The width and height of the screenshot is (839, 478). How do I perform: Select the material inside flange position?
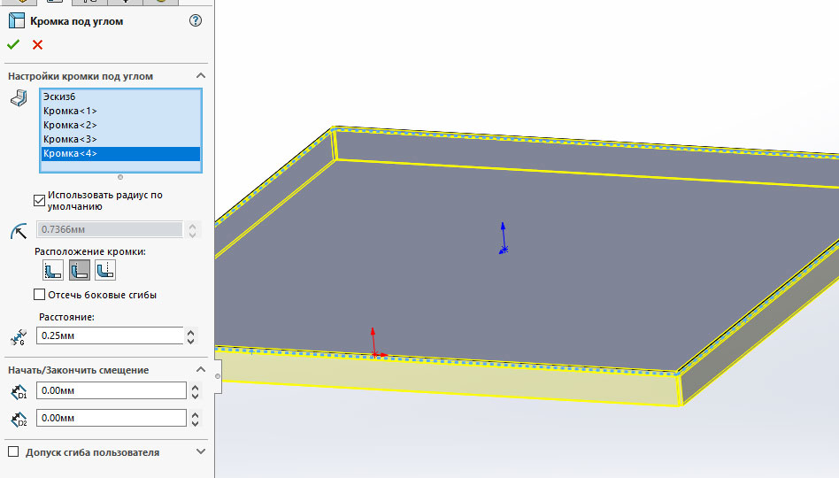(x=53, y=270)
